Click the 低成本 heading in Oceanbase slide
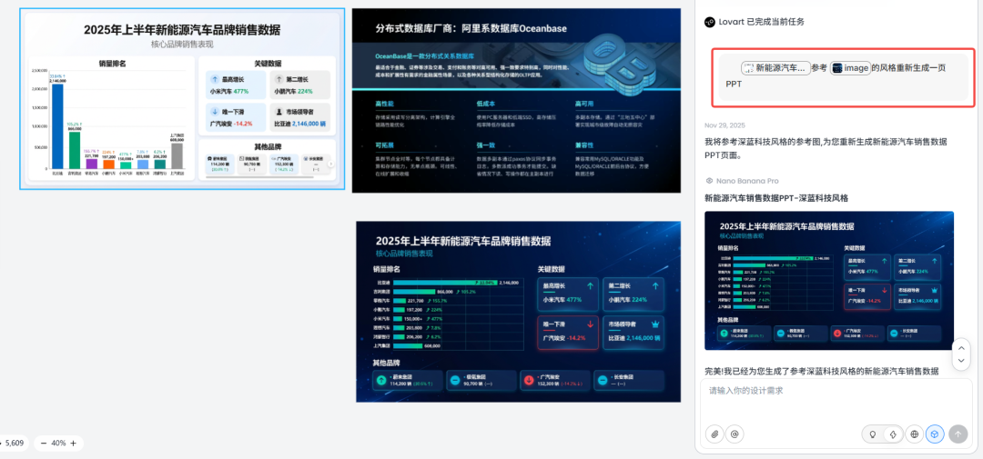Image resolution: width=983 pixels, height=459 pixels. click(x=484, y=104)
